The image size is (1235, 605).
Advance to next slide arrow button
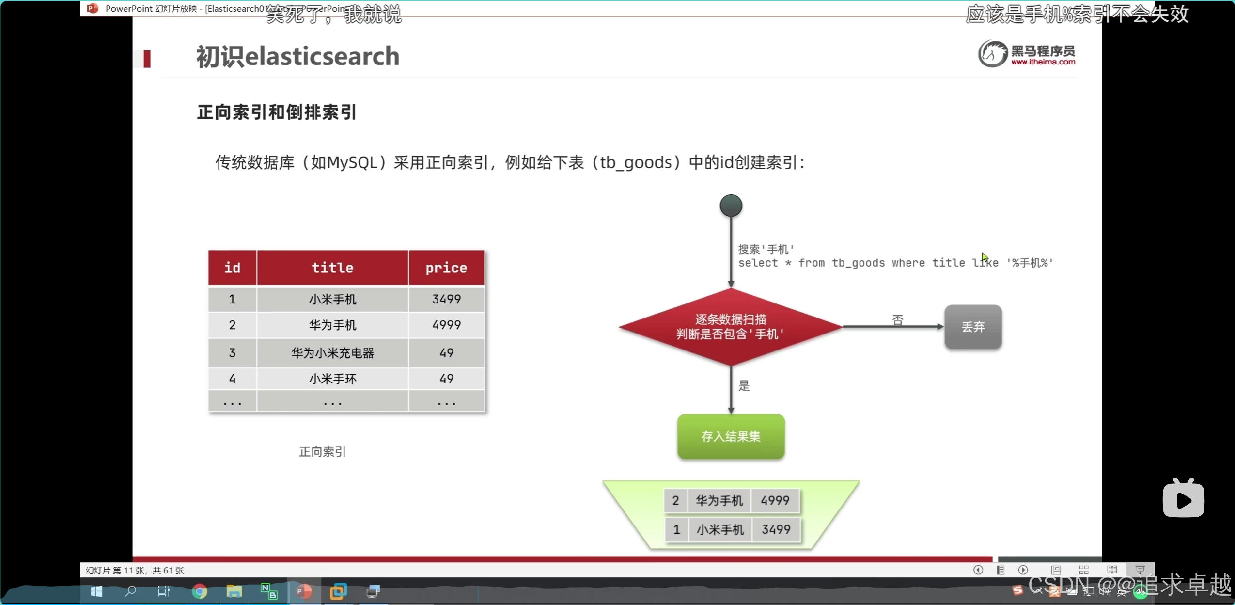(x=1023, y=570)
